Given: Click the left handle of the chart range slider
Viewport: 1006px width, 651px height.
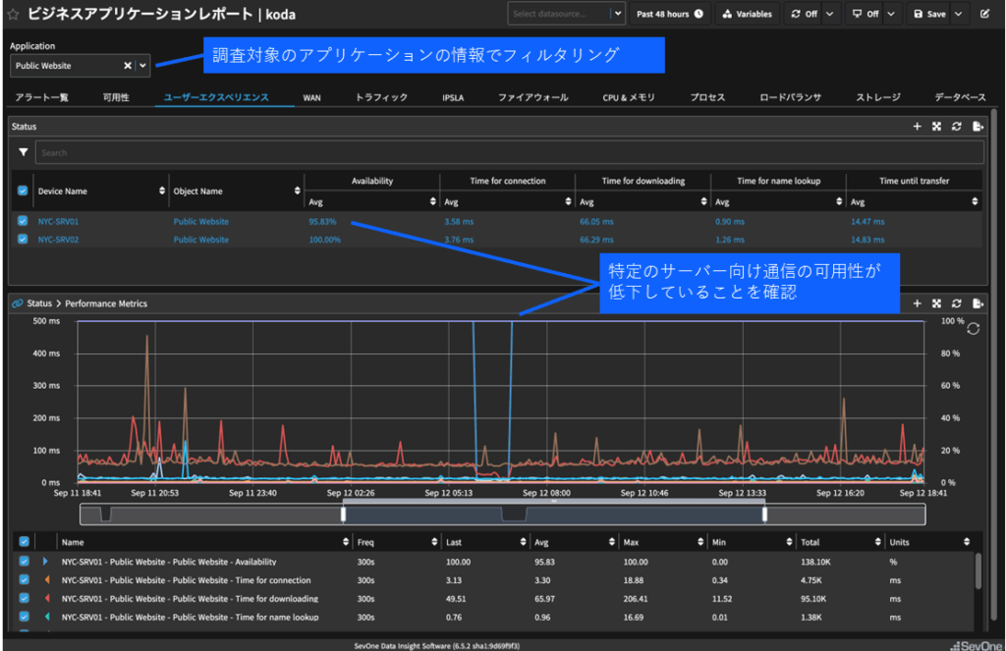Looking at the screenshot, I should coord(343,515).
